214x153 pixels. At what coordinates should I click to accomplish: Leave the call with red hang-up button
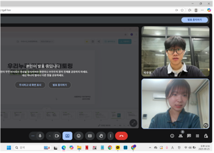121,136
